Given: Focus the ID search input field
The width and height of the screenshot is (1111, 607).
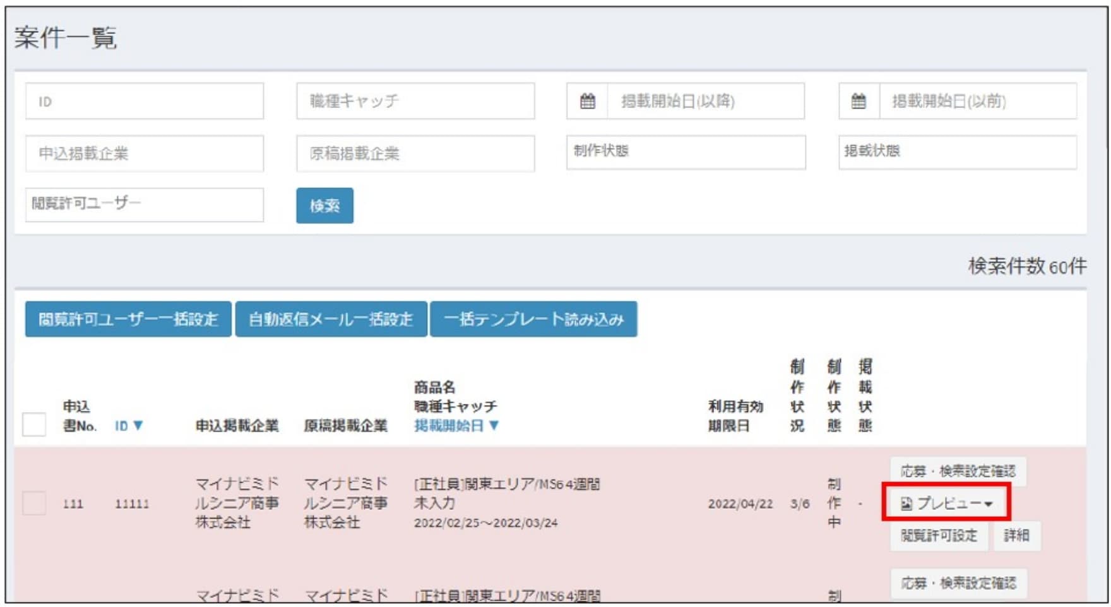Looking at the screenshot, I should tap(145, 101).
